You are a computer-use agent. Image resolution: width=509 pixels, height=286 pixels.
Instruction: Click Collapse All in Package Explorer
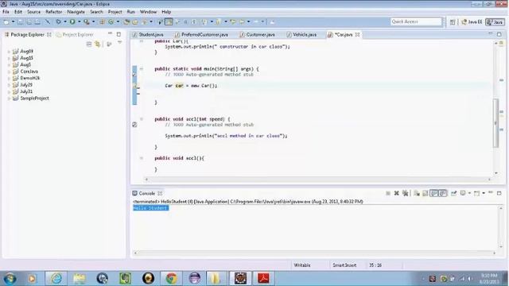click(x=89, y=44)
